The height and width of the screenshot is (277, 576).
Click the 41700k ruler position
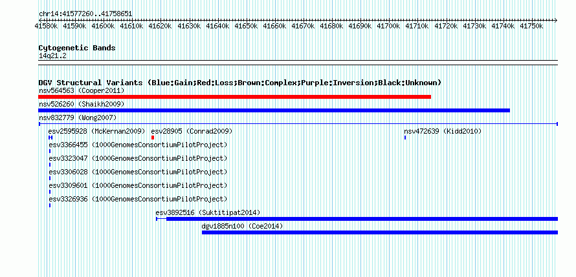[x=388, y=26]
